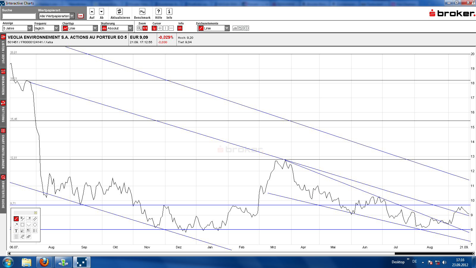Viewport: 476px width, 268px height.
Task: Click the EUR 9,09 price value
Action: 139,37
